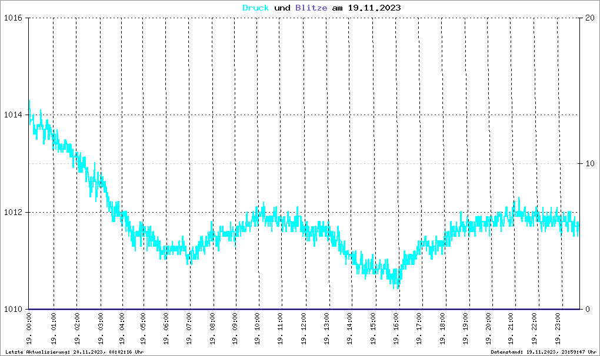Click the '19. 02:00' time axis label
The image size is (600, 356).
tap(77, 329)
